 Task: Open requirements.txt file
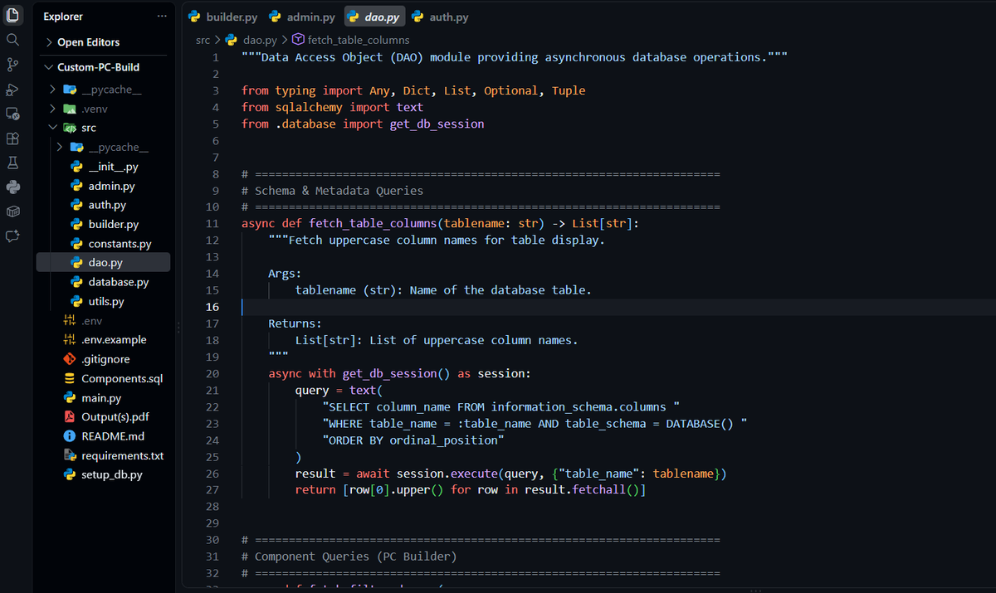tap(104, 455)
